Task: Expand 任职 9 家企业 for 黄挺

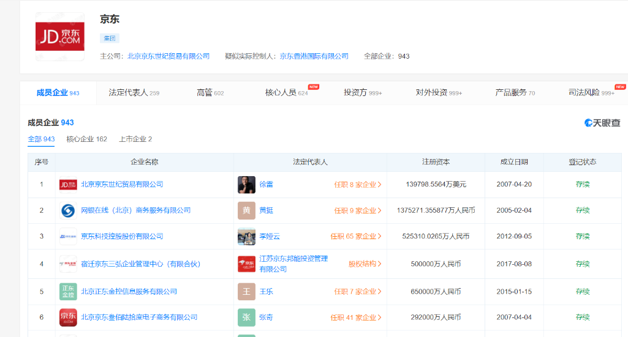Action: [x=358, y=210]
